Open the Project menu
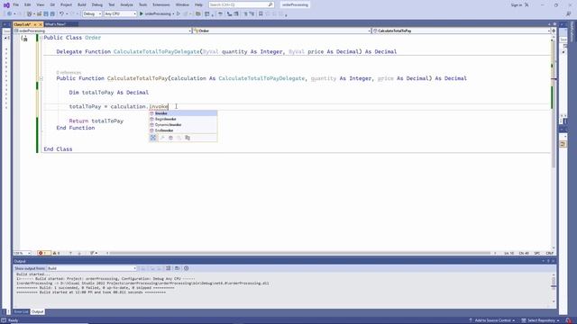This screenshot has height=324, width=577. click(66, 4)
